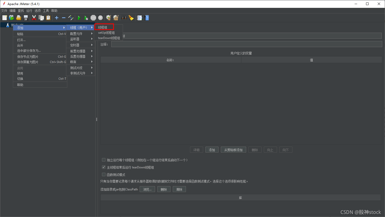Expand 添加 submenu in context menu
The image size is (385, 217).
coord(40,28)
